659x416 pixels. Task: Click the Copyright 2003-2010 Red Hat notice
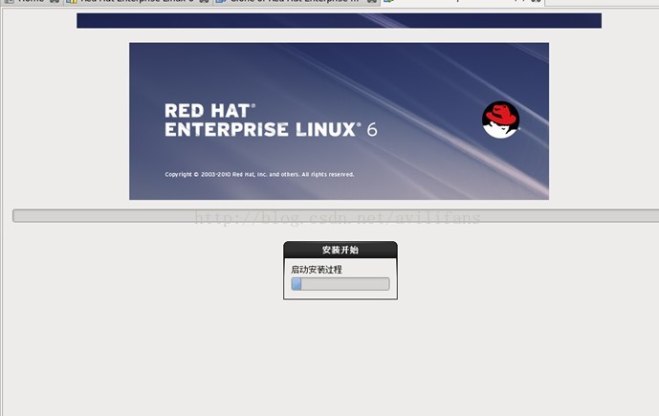pos(259,174)
